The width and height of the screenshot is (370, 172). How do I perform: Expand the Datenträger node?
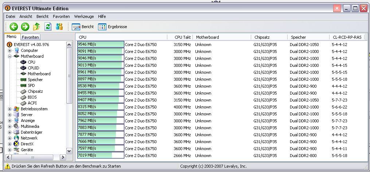10,132
